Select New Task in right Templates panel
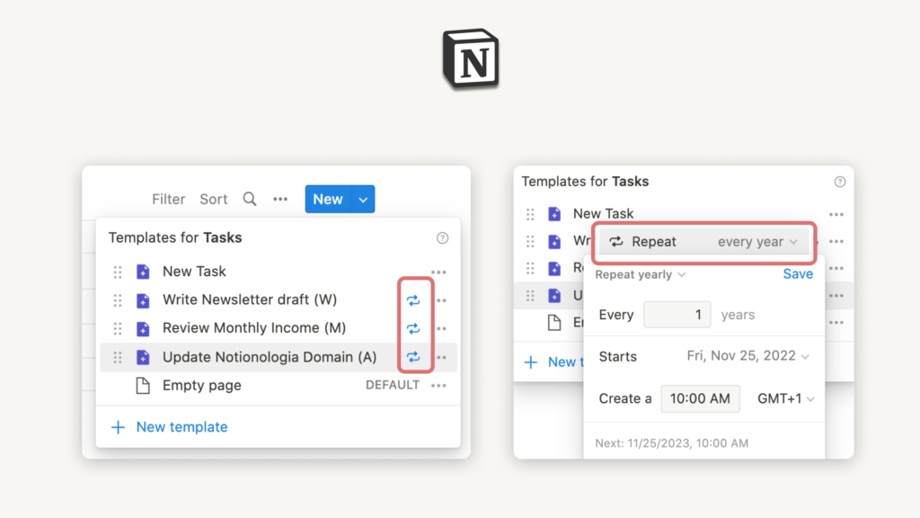Viewport: 920px width, 518px height. 603,214
